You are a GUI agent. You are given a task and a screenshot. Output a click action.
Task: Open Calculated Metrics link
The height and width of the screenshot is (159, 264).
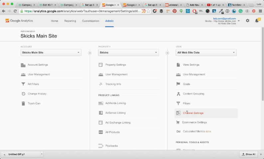pyautogui.click(x=194, y=132)
